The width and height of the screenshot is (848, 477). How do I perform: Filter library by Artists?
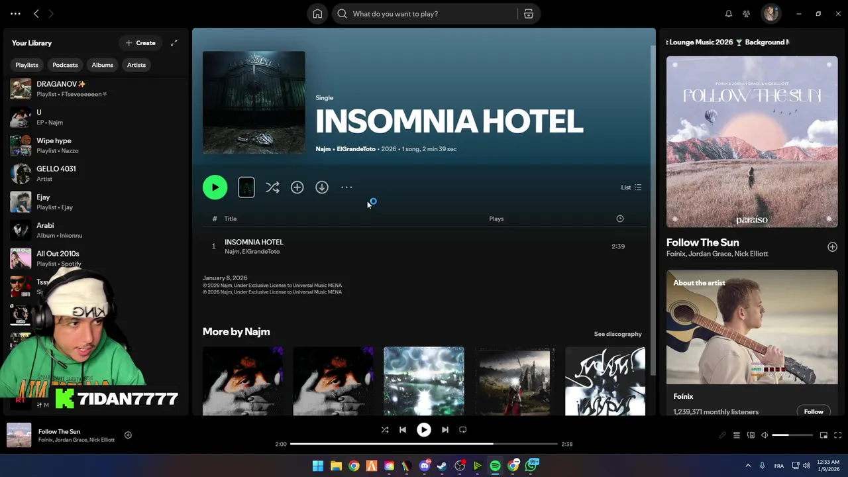point(136,65)
